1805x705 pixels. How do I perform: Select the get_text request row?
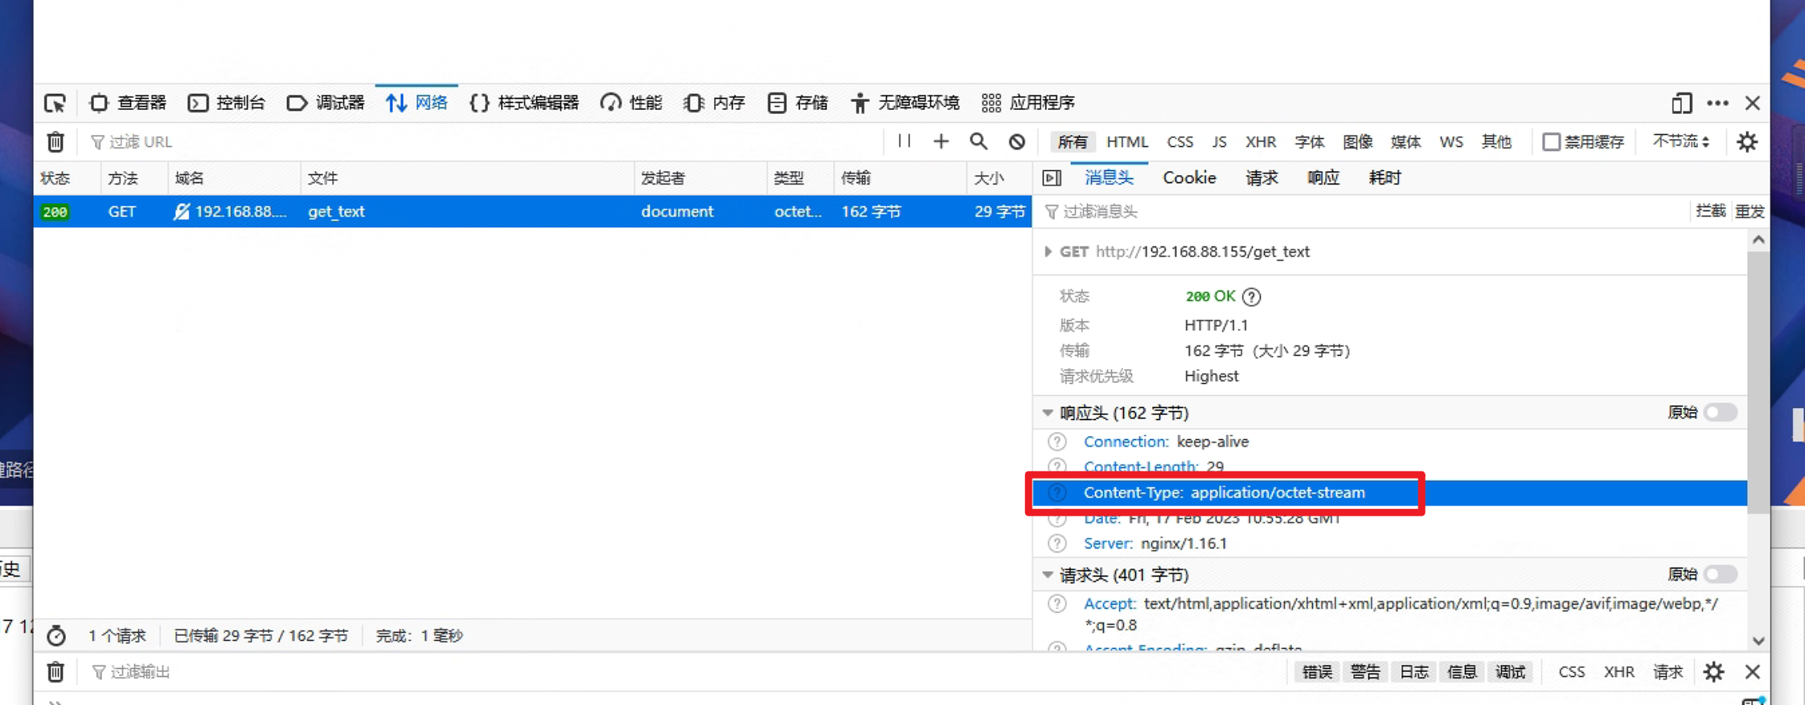click(532, 211)
